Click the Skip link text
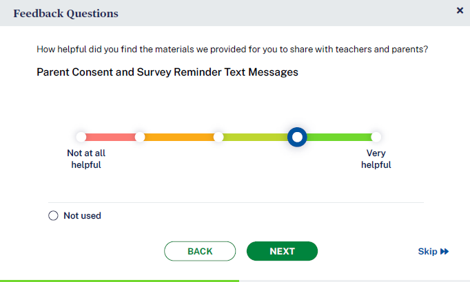 427,252
